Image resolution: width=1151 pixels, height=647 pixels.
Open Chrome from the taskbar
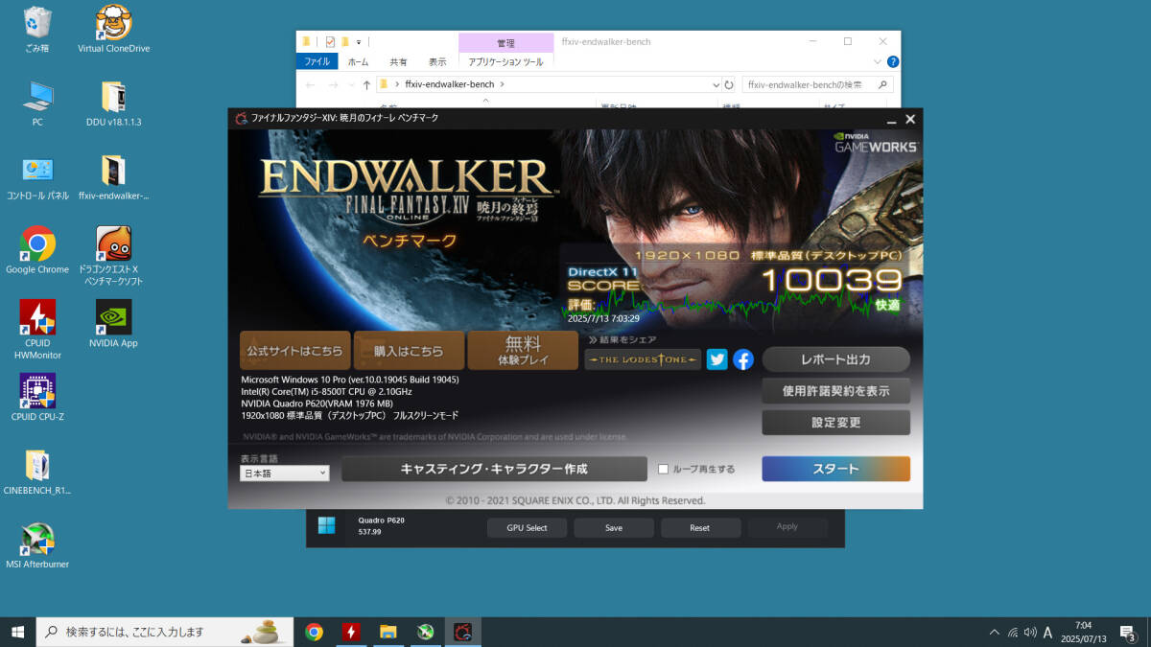coord(314,632)
